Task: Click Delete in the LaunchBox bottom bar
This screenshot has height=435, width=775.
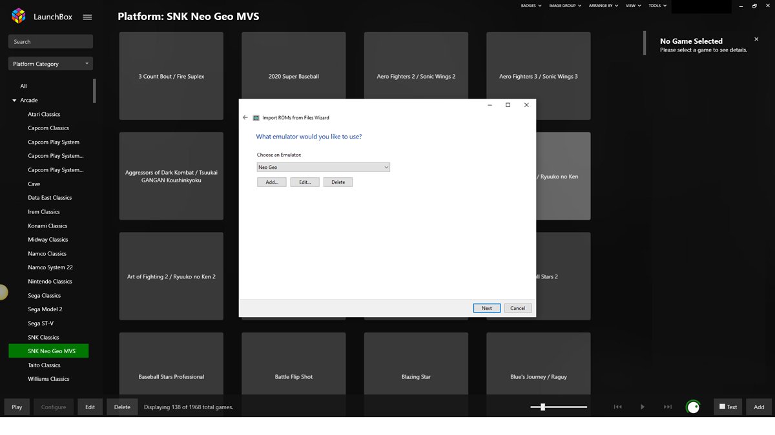Action: [x=122, y=407]
